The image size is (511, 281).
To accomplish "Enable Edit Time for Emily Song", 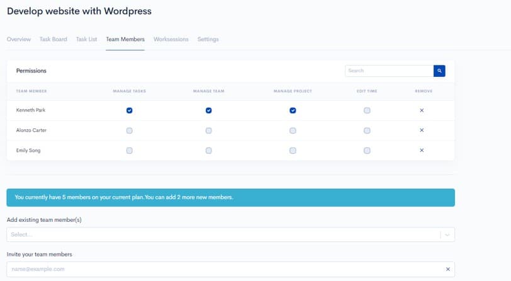I will pyautogui.click(x=367, y=151).
